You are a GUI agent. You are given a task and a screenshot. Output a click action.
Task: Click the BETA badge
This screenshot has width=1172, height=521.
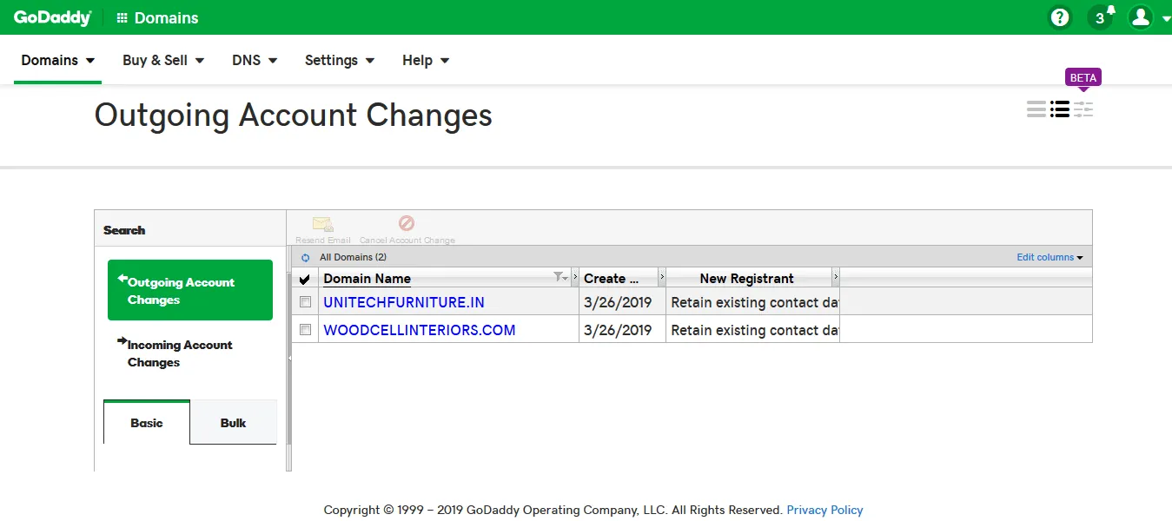point(1083,77)
